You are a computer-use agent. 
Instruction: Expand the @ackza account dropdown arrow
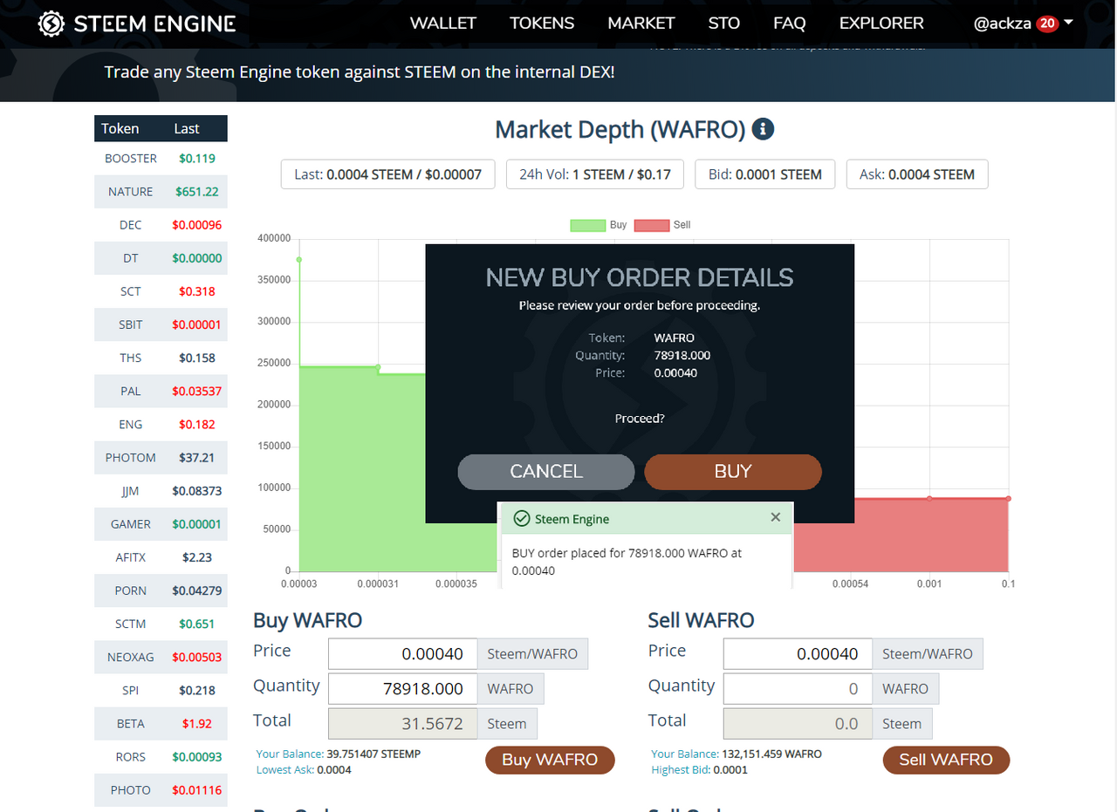tap(1068, 23)
